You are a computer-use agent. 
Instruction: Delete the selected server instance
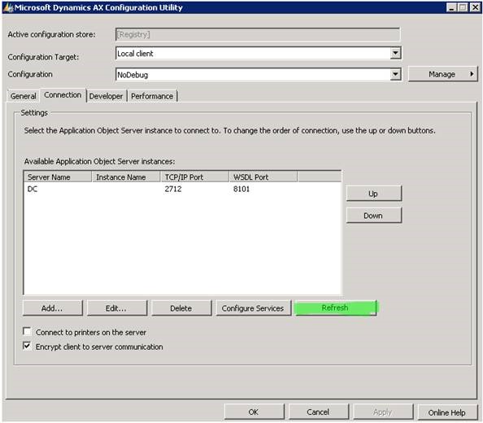click(x=181, y=308)
